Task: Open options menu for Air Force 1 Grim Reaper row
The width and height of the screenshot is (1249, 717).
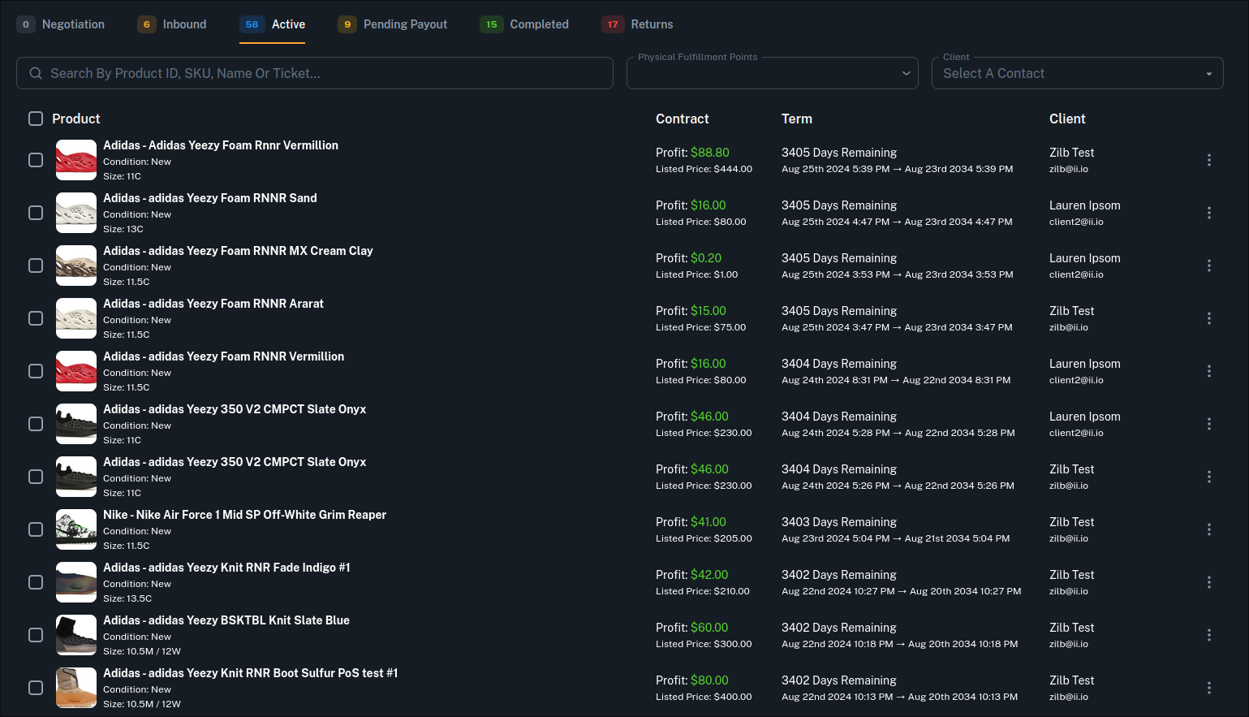Action: [1209, 529]
